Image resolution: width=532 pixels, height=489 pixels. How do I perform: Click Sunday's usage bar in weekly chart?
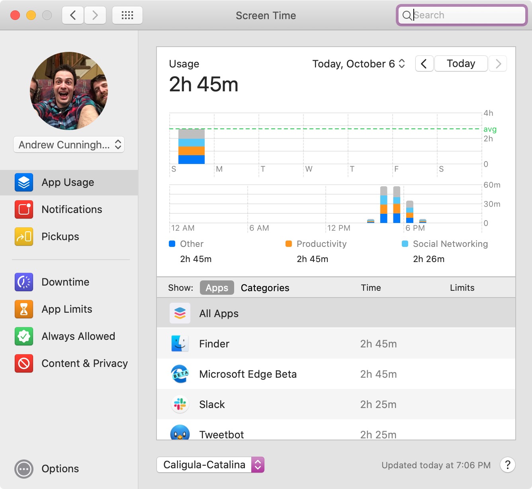coord(192,146)
